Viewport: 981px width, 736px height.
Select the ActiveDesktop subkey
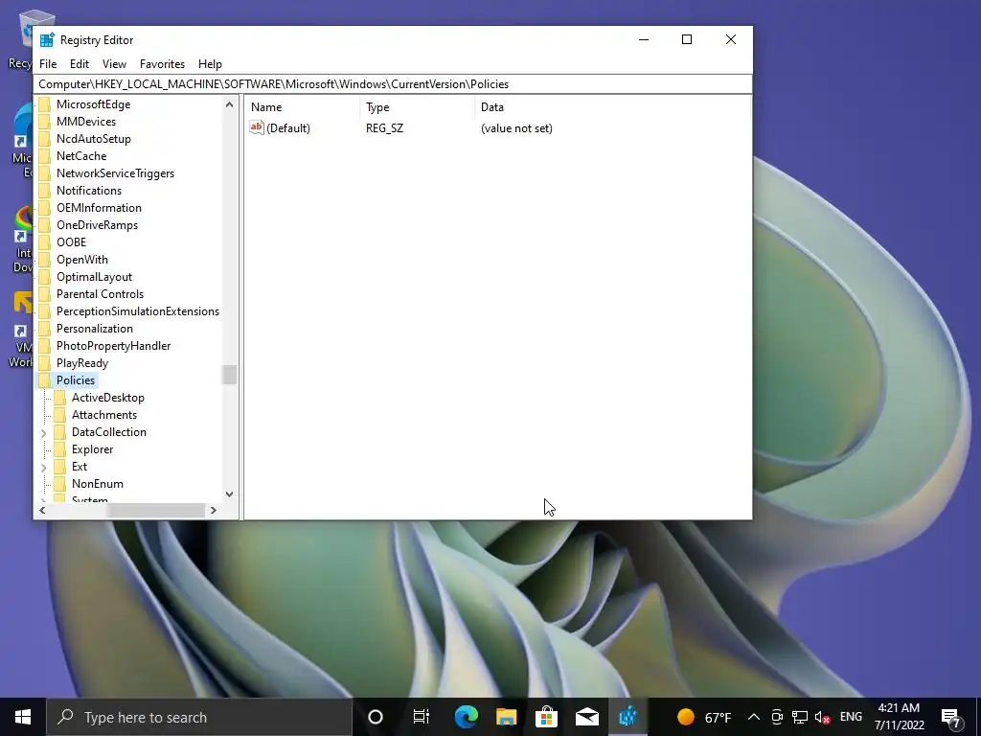pos(107,398)
